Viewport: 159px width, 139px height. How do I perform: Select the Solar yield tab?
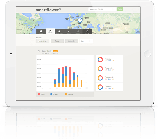point(50,32)
